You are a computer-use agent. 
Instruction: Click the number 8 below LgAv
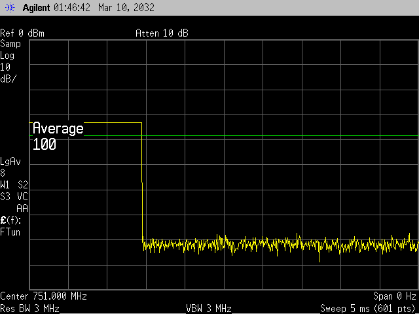tap(3, 173)
